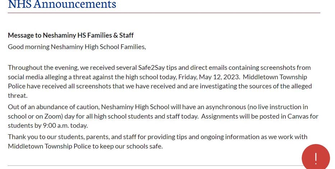The image size is (335, 169).
Task: Click the standalone word threat.
Action: (x=18, y=96)
